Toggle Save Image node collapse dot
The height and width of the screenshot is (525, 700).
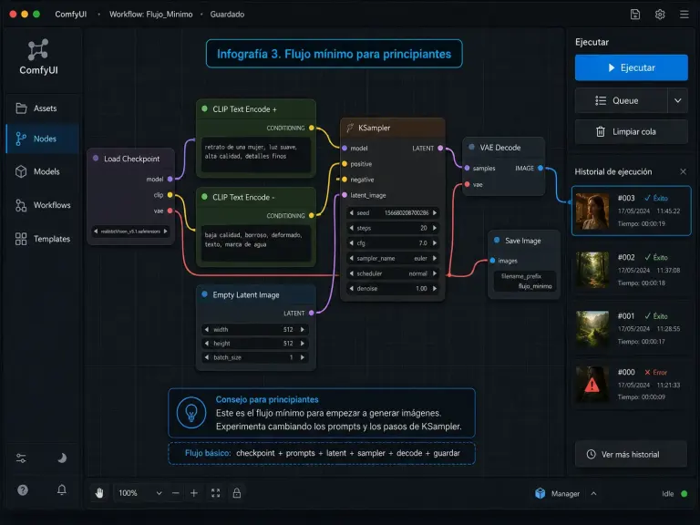pyautogui.click(x=497, y=241)
